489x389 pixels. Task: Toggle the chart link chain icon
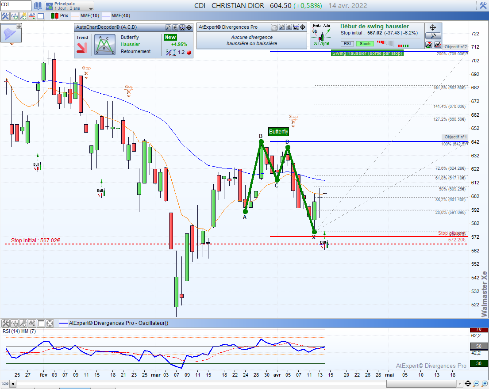[x=5, y=383]
